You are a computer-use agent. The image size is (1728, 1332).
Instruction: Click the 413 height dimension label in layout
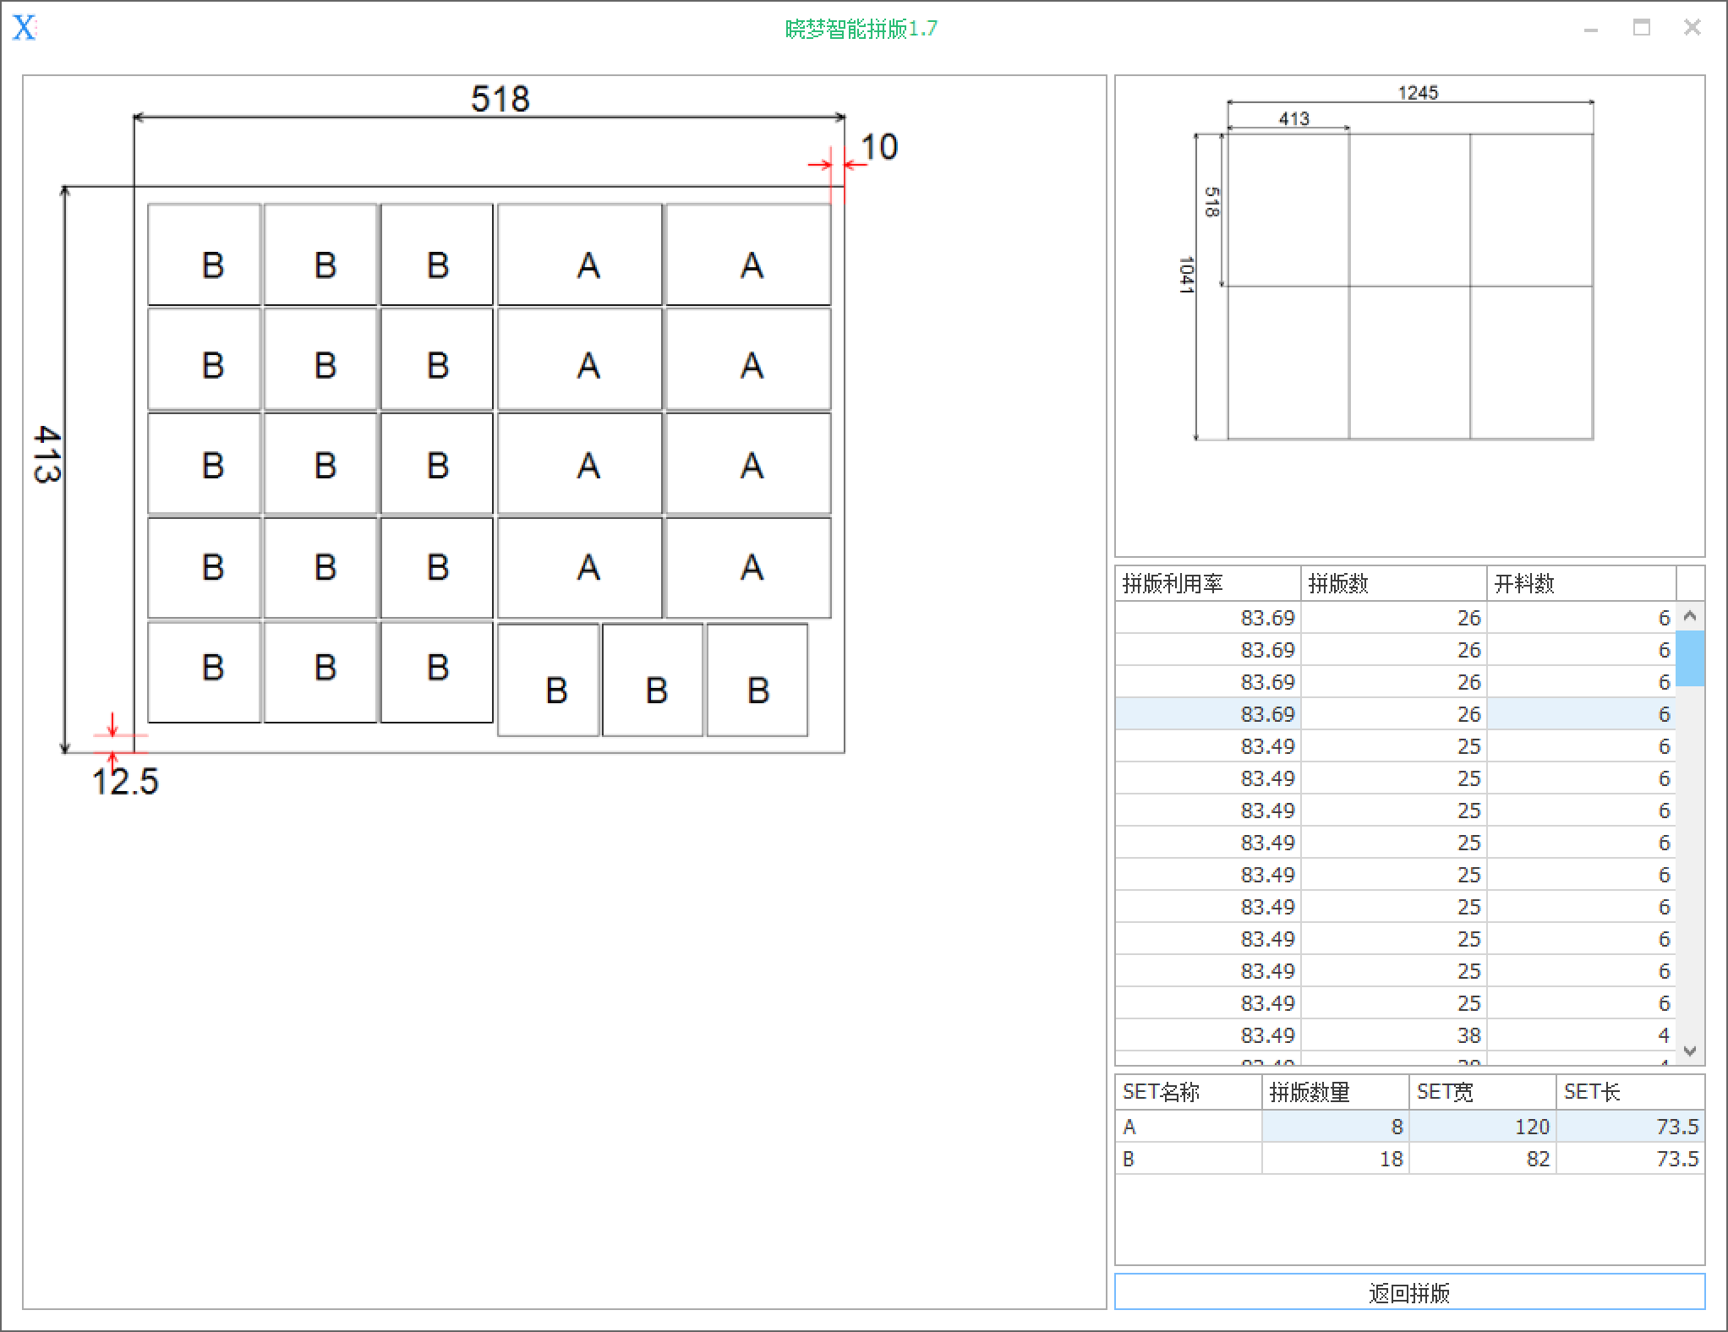tap(47, 454)
